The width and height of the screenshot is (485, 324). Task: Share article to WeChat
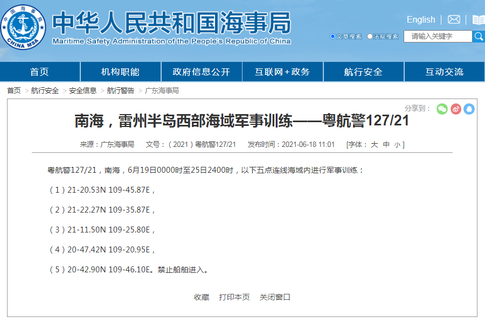coord(442,109)
